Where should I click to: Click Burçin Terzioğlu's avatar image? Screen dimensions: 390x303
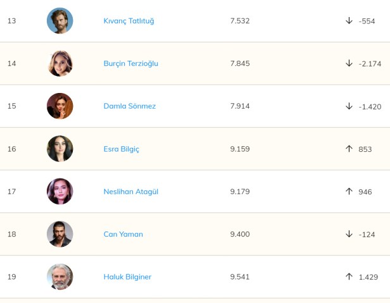coord(60,63)
